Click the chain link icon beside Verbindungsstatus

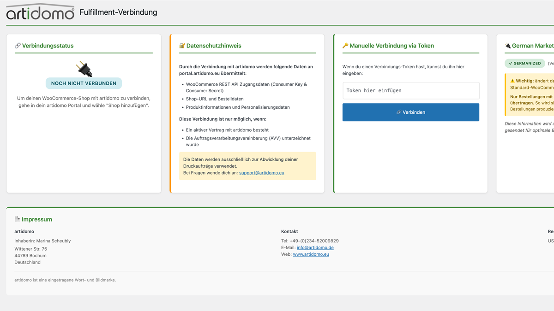(x=18, y=46)
